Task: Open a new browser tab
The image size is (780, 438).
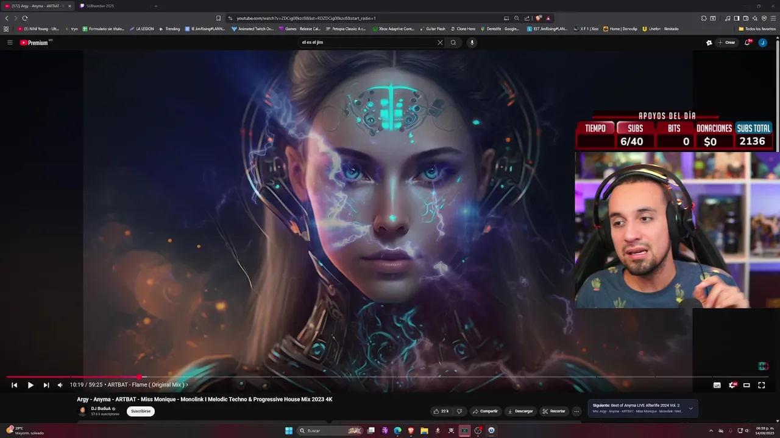Action: (x=155, y=6)
